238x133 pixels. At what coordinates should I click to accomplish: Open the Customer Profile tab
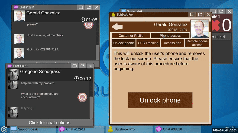pyautogui.click(x=131, y=36)
